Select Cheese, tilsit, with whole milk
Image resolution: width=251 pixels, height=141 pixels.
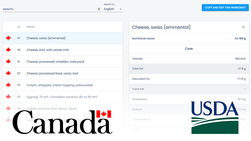[x=47, y=50]
